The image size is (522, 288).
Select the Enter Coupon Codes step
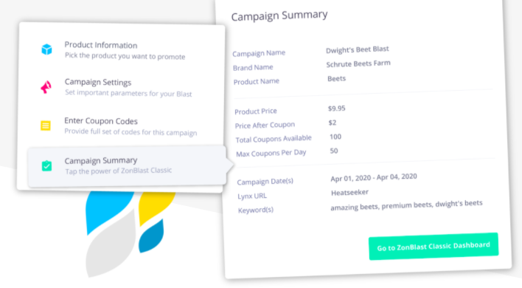click(124, 126)
